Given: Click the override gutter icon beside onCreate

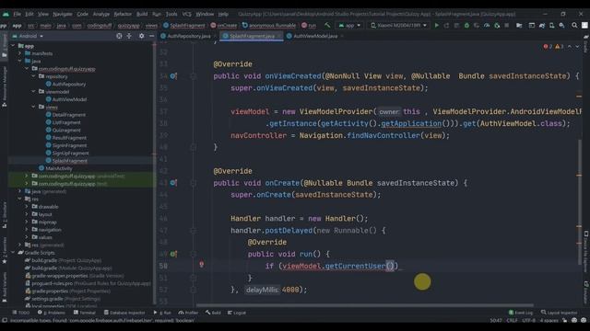Looking at the screenshot, I should [x=173, y=183].
